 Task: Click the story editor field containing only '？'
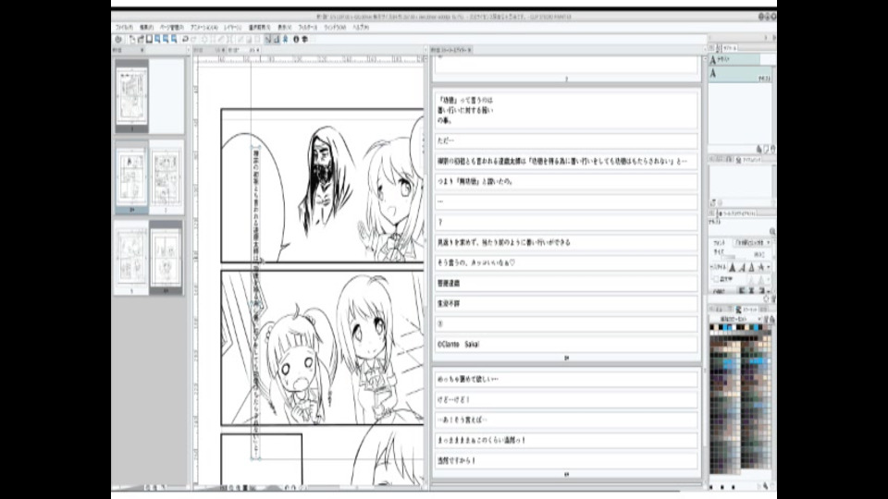coord(566,222)
